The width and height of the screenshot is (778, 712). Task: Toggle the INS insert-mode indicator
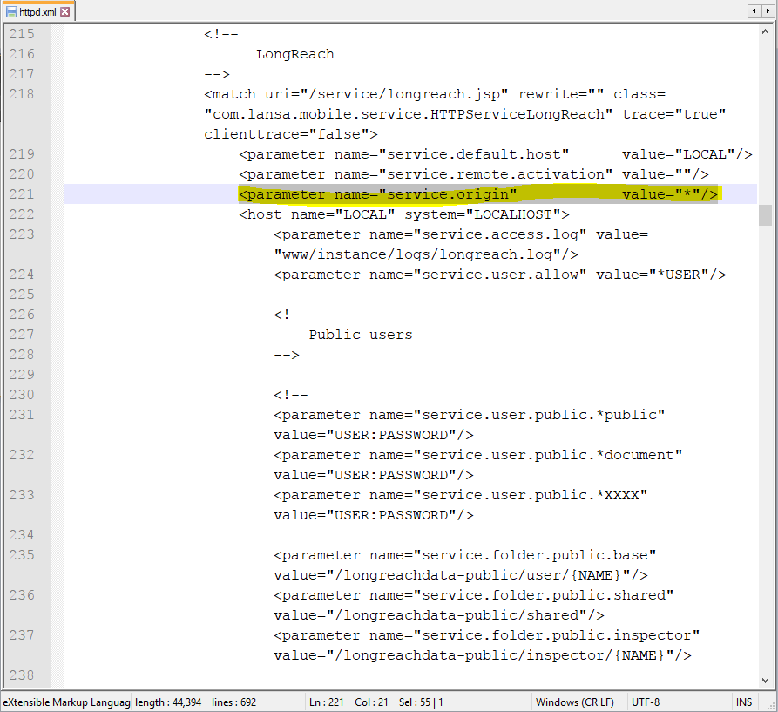744,702
